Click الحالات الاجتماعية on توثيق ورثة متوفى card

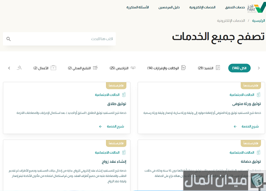[x=242, y=95]
